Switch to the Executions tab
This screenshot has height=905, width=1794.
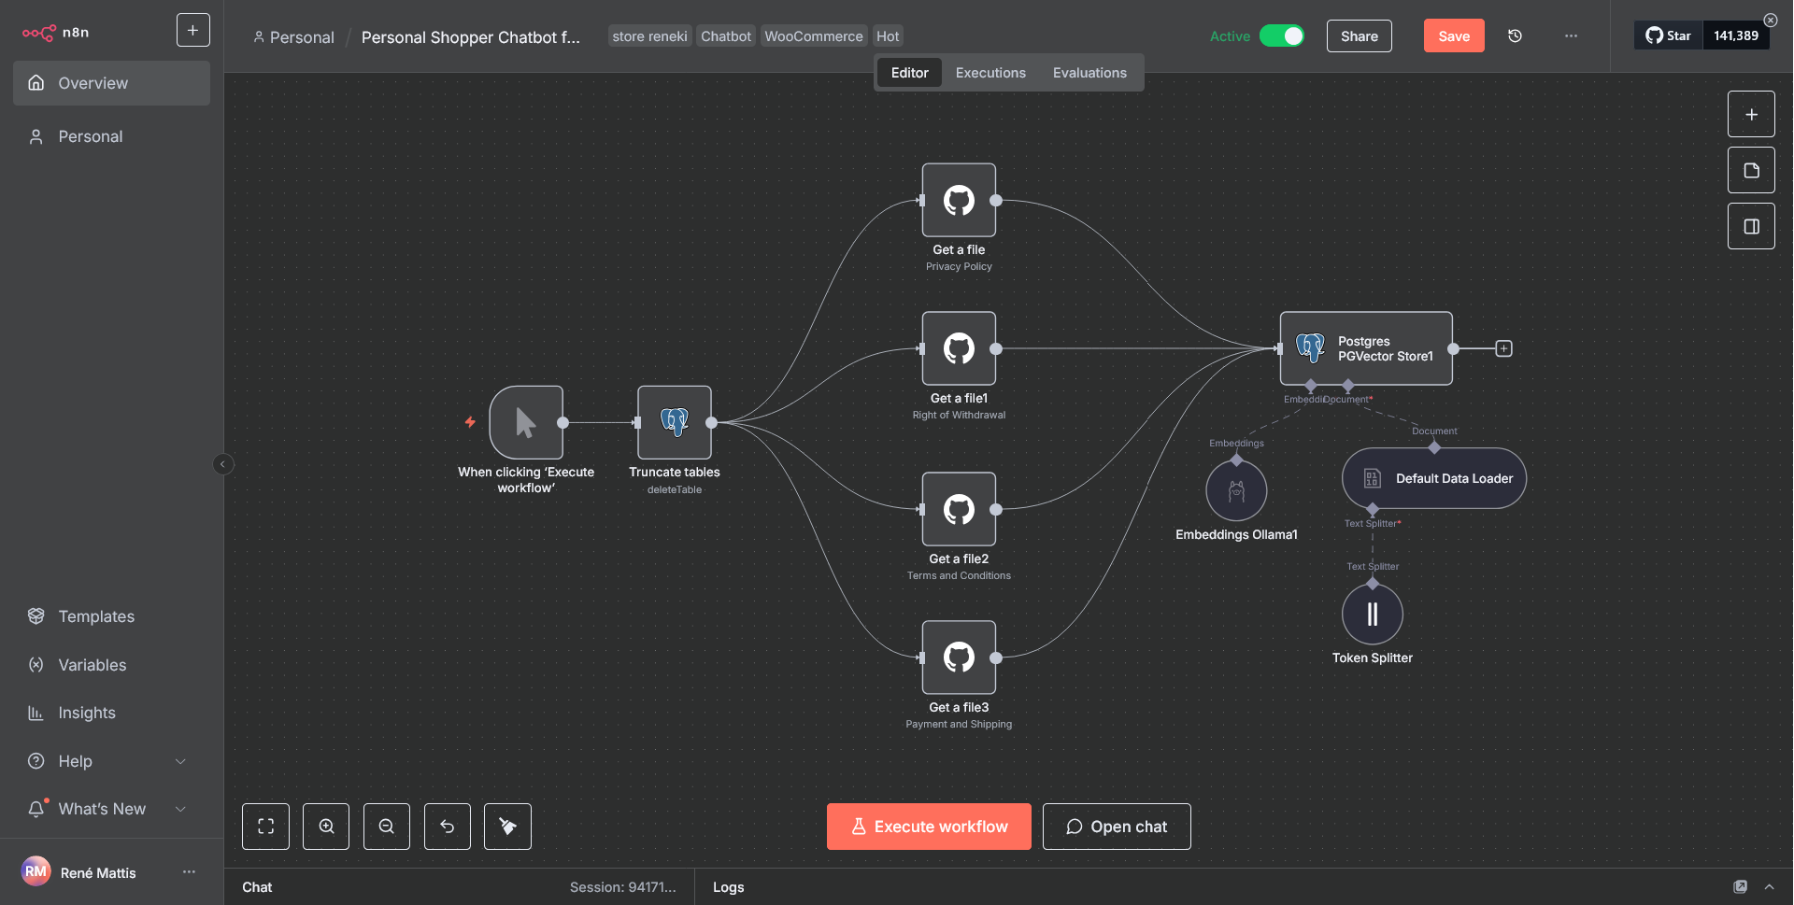click(990, 73)
